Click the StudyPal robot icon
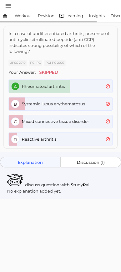The width and height of the screenshot is (121, 272). coord(15,180)
